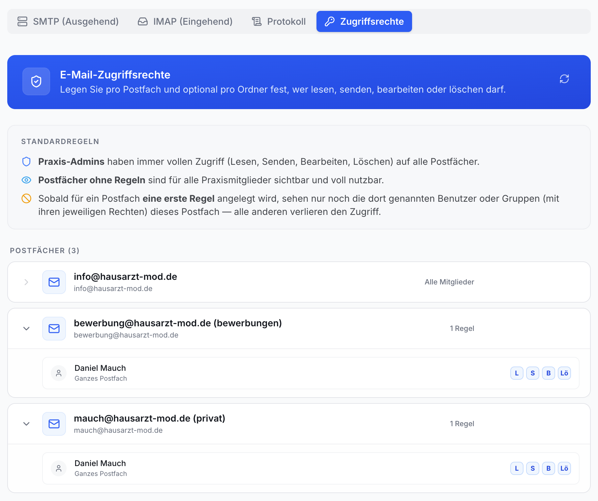Click '1 Regel' on the bewerbung mailbox
The height and width of the screenshot is (501, 598).
(462, 328)
